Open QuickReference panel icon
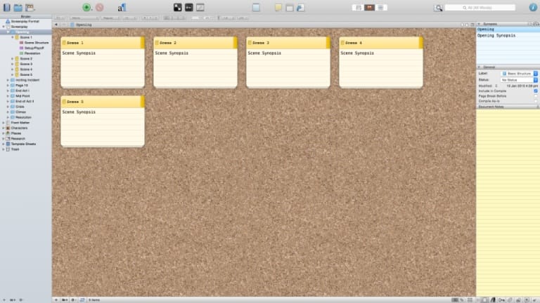This screenshot has height=303, width=540. (188, 7)
